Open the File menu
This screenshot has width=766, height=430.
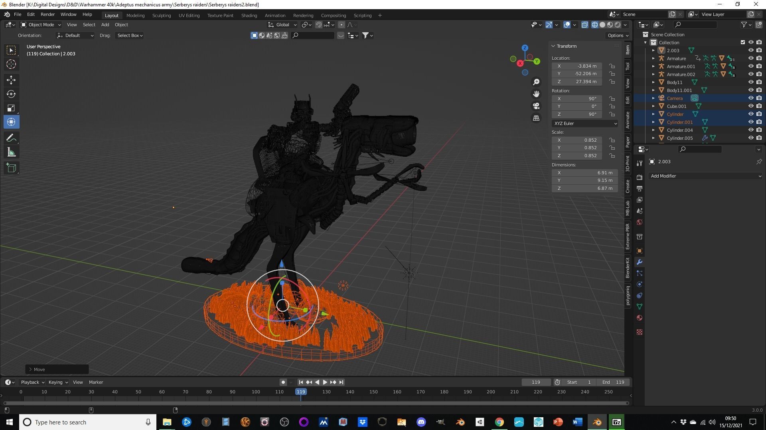pyautogui.click(x=18, y=14)
